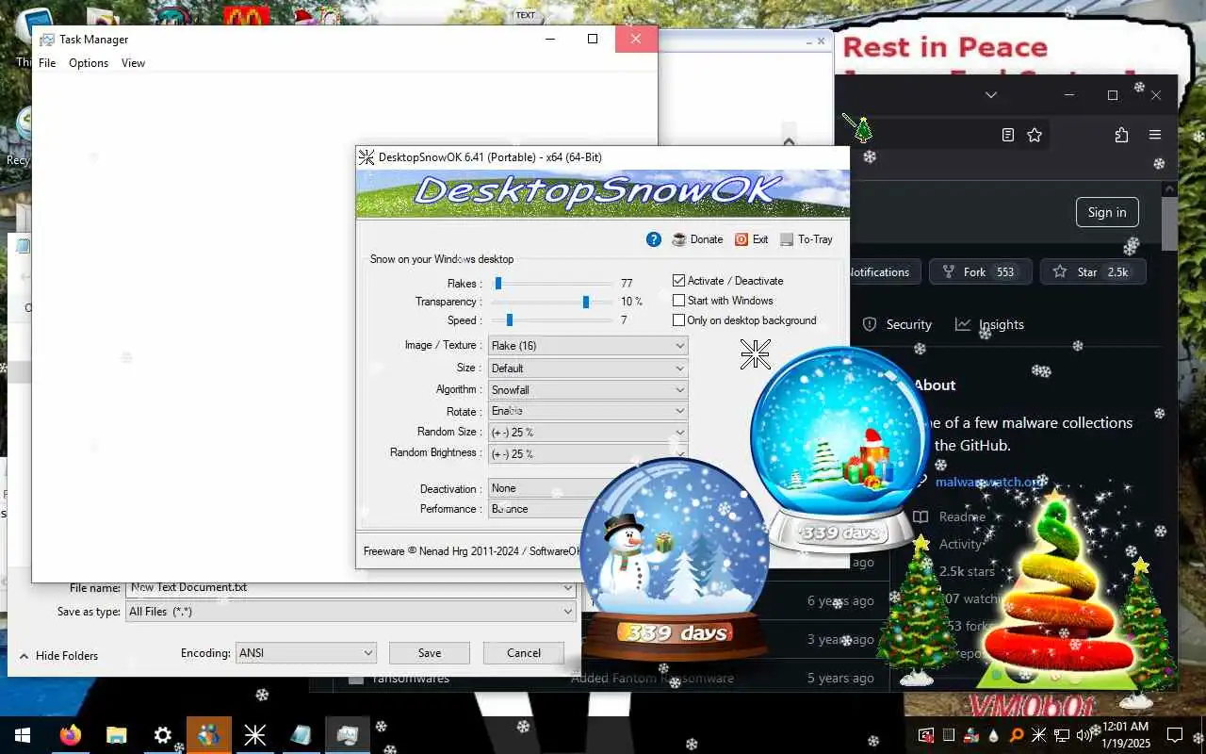Open the notification center icon
Image resolution: width=1206 pixels, height=754 pixels.
click(x=1175, y=735)
